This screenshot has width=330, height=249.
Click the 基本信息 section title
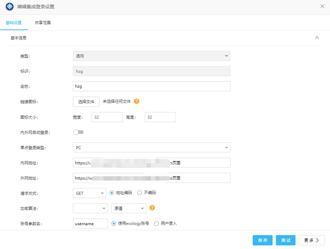(19, 38)
